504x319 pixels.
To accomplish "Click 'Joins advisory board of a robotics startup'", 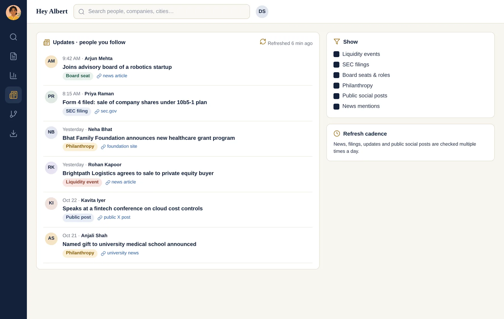I will pyautogui.click(x=117, y=67).
